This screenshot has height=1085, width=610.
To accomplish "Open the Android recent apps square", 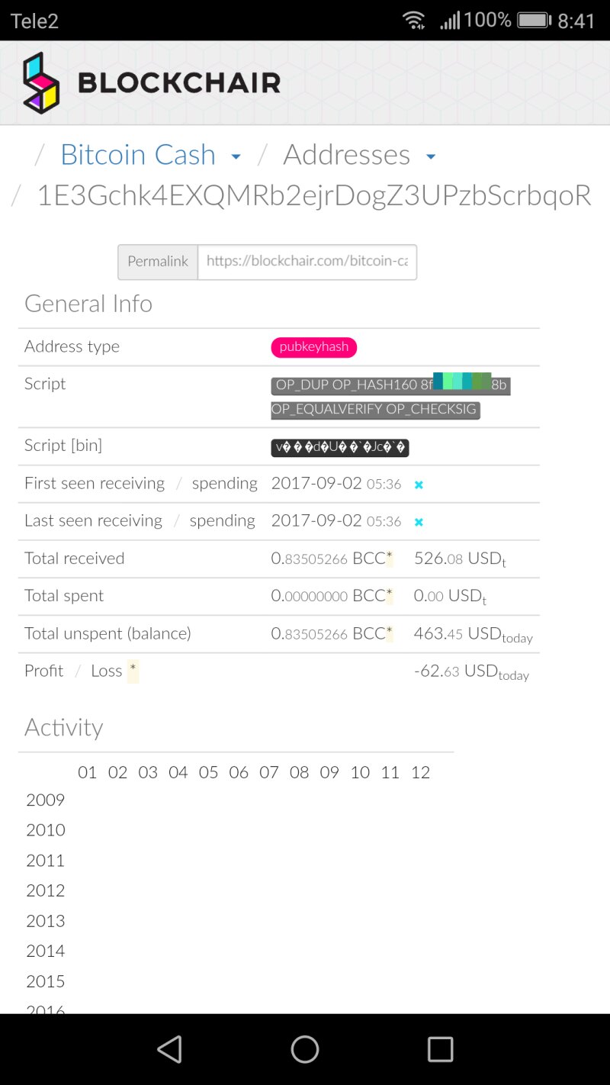I will coord(440,1049).
